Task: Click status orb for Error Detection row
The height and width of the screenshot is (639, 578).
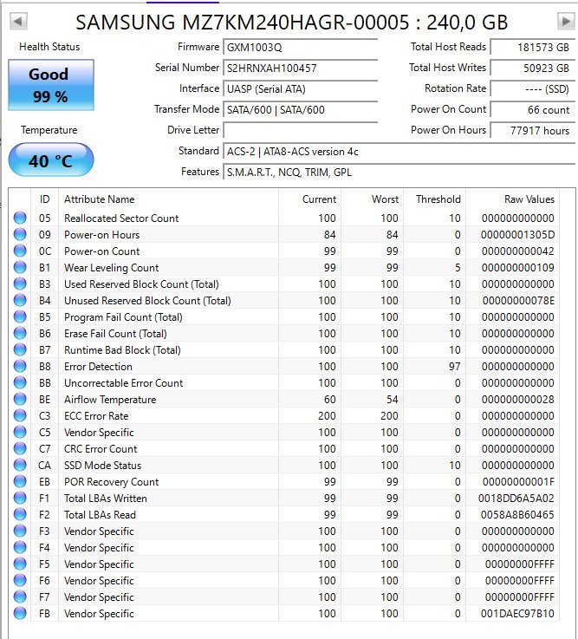Action: tap(20, 366)
